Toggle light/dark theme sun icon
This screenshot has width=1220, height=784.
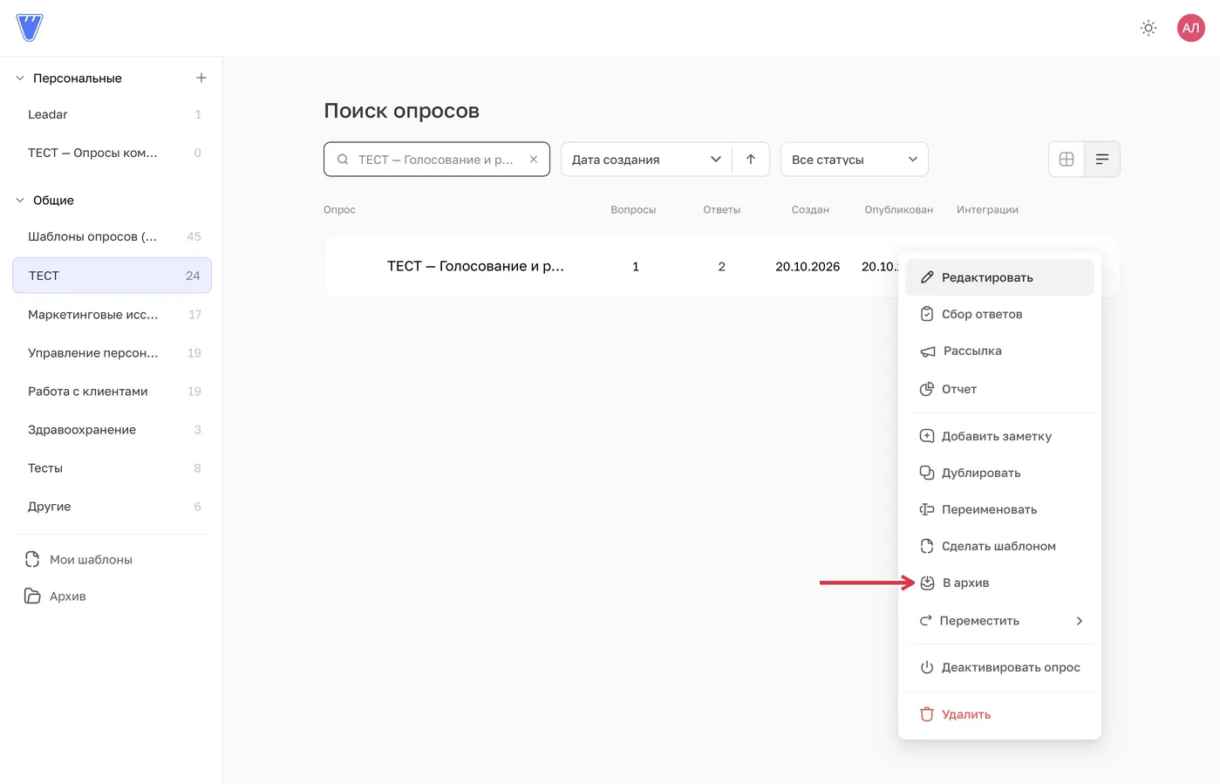[1148, 28]
